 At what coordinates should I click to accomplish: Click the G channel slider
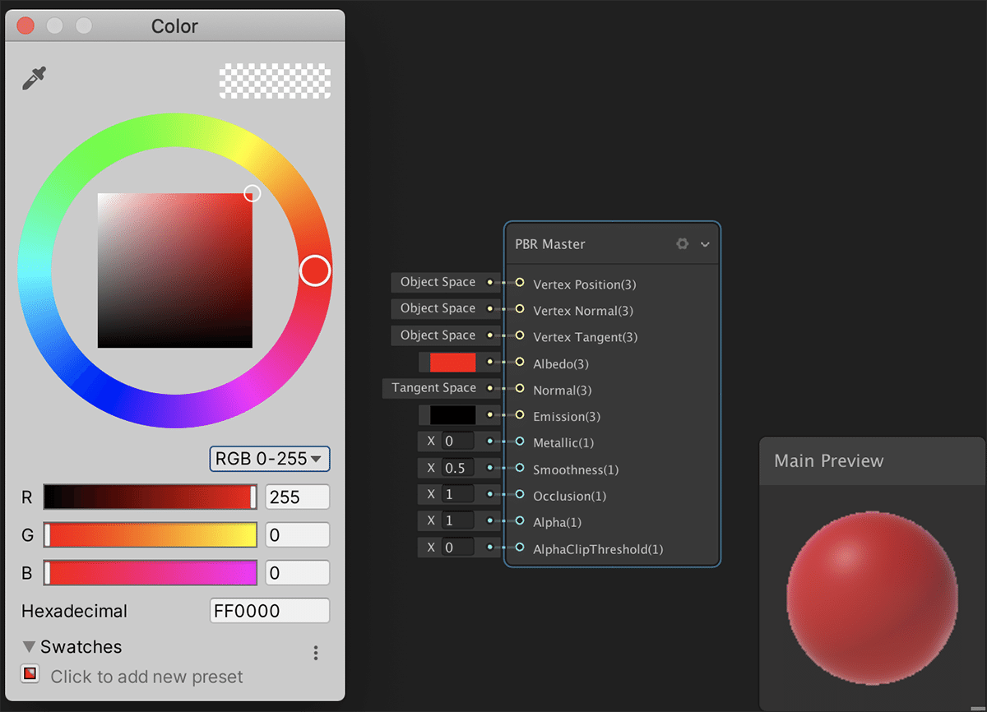point(151,534)
